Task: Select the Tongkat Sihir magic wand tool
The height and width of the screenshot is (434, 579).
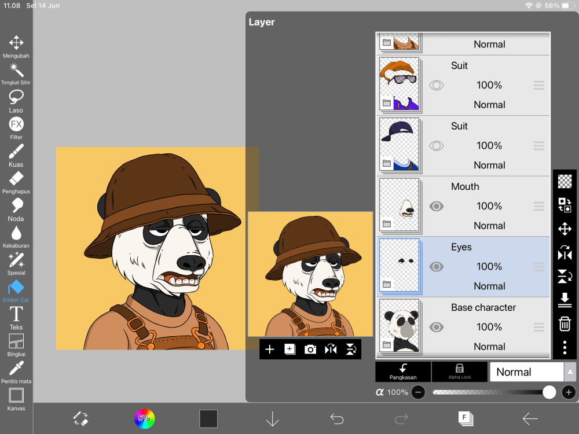Action: 16,74
